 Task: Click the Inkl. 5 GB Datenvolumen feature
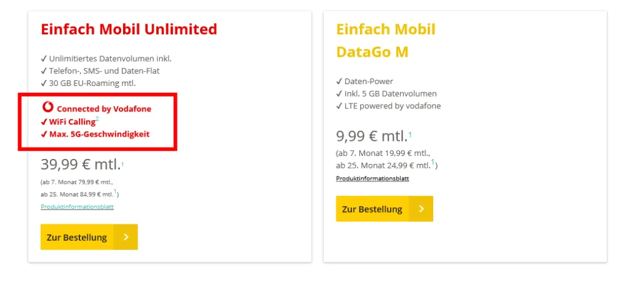386,94
